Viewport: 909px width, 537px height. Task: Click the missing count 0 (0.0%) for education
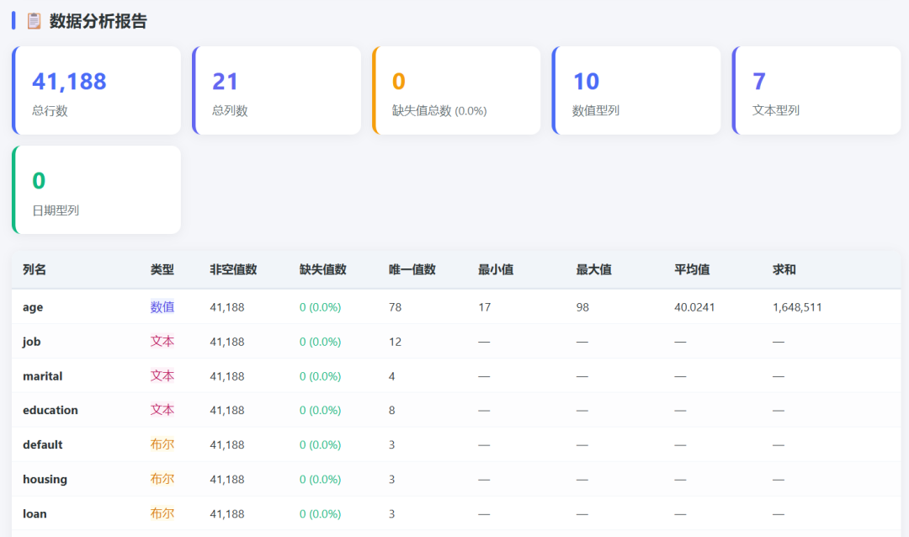[320, 411]
